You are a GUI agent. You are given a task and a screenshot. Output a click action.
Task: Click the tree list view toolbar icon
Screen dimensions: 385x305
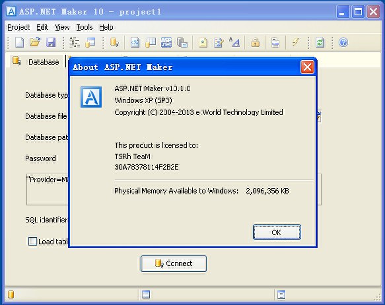click(75, 42)
